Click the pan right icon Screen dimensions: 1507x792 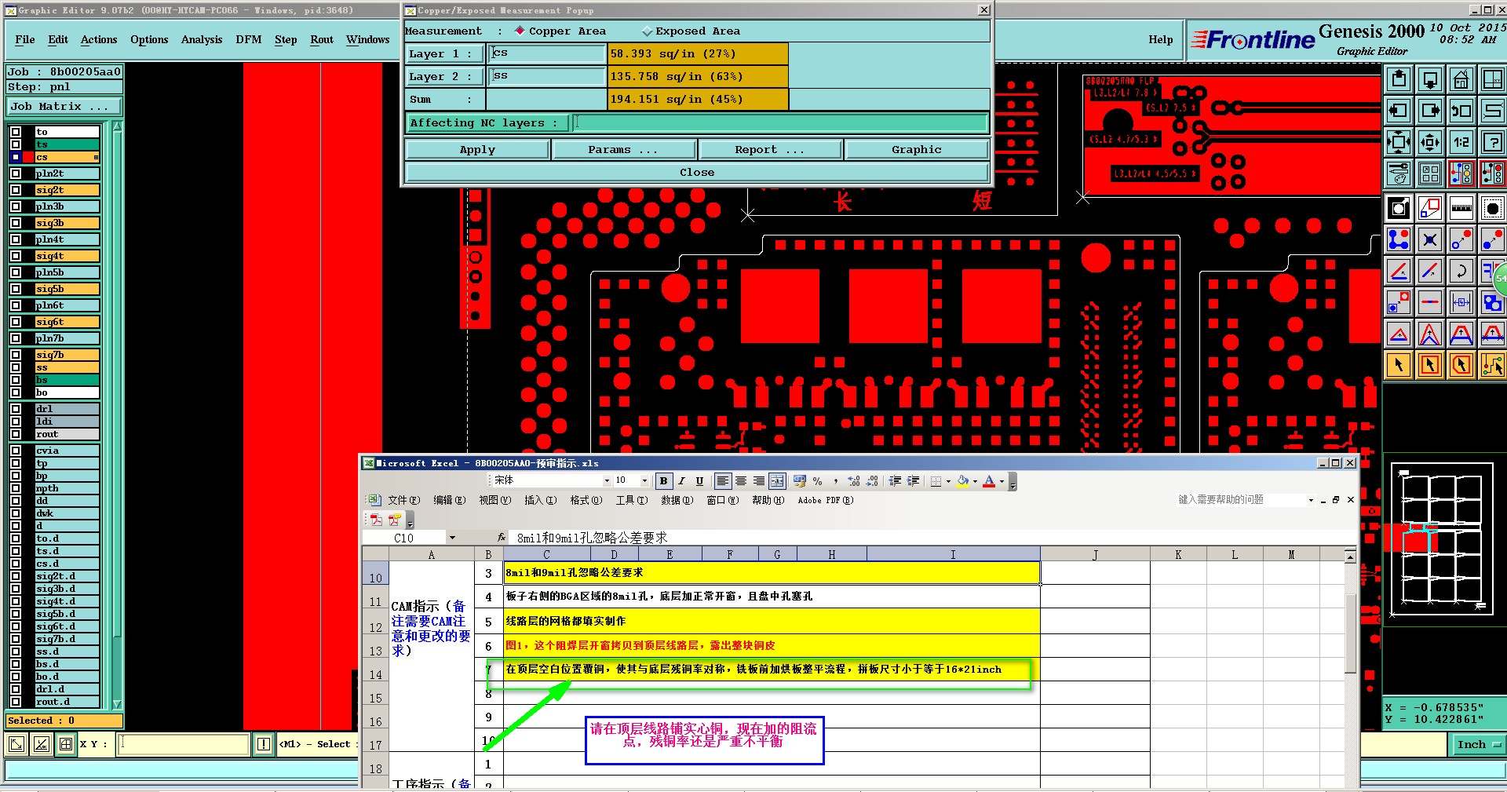click(x=1430, y=111)
